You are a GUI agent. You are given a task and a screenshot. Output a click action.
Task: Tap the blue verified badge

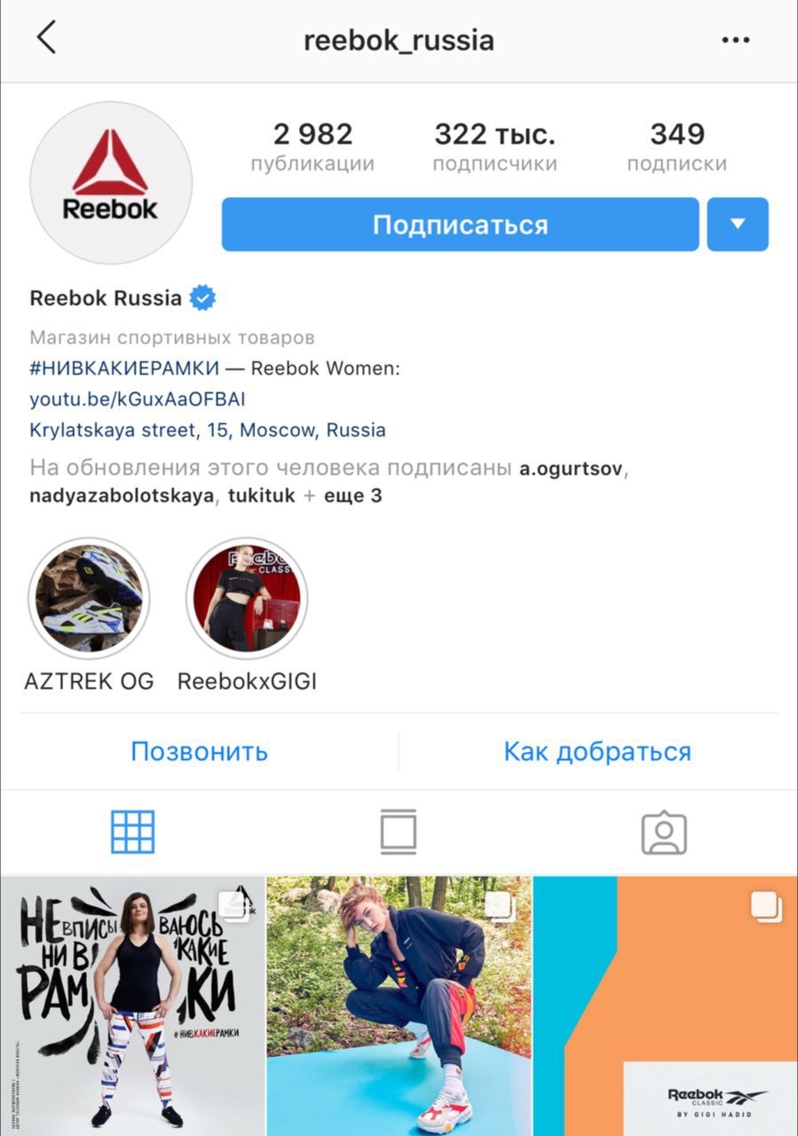pos(203,298)
